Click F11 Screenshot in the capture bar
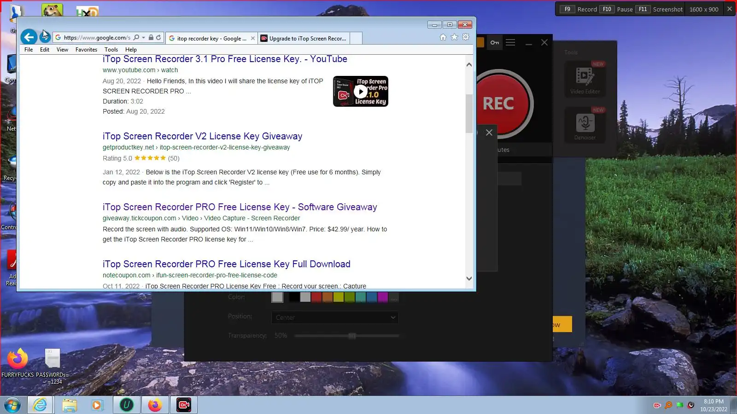737x414 pixels. [x=660, y=9]
